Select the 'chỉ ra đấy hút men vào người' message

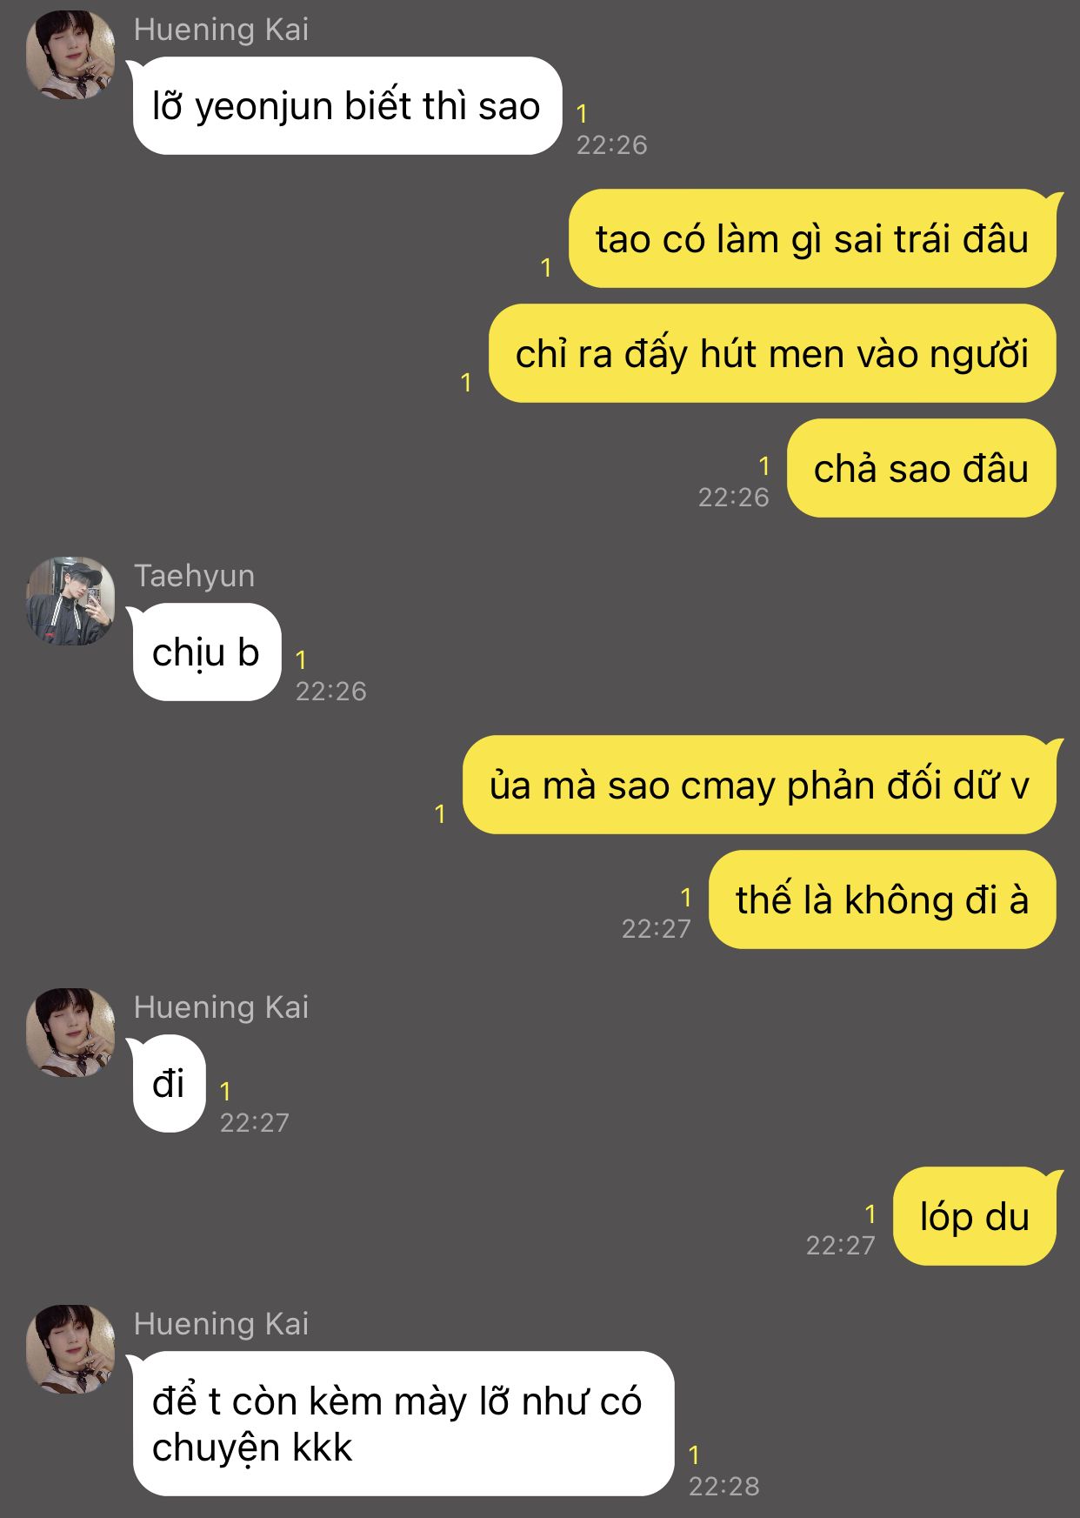point(773,353)
